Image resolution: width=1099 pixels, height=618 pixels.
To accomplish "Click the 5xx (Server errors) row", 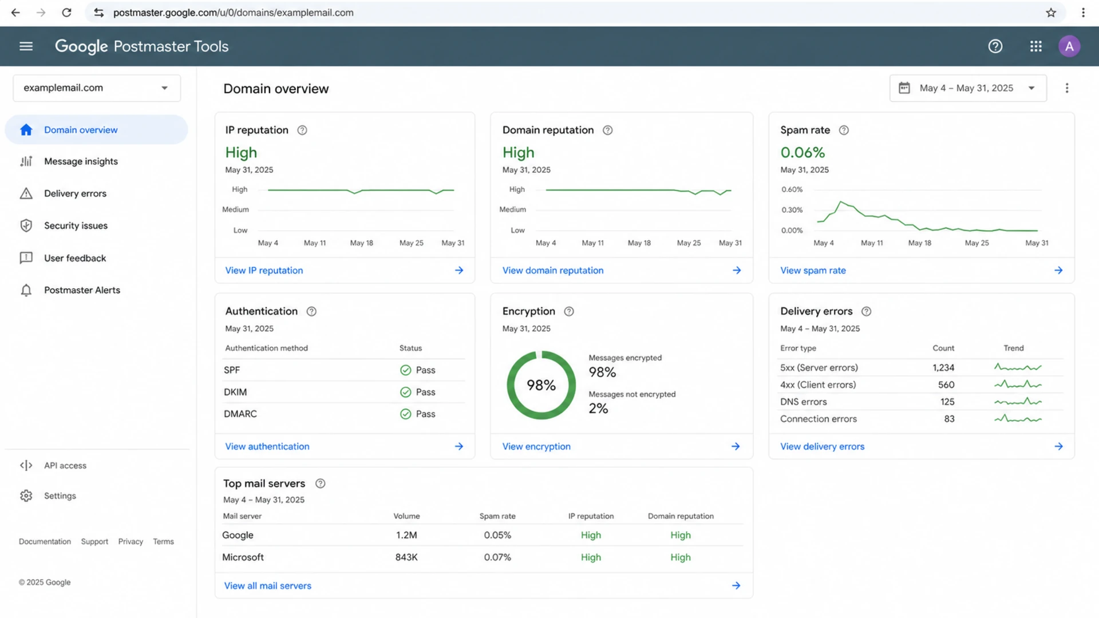I will pos(921,367).
